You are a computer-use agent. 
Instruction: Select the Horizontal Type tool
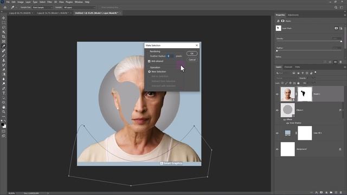pyautogui.click(x=4, y=93)
